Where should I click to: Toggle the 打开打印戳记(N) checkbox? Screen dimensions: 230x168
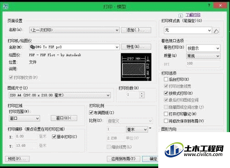pyautogui.click(x=166, y=114)
